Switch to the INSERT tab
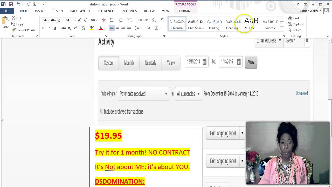The width and height of the screenshot is (332, 187). (40, 11)
